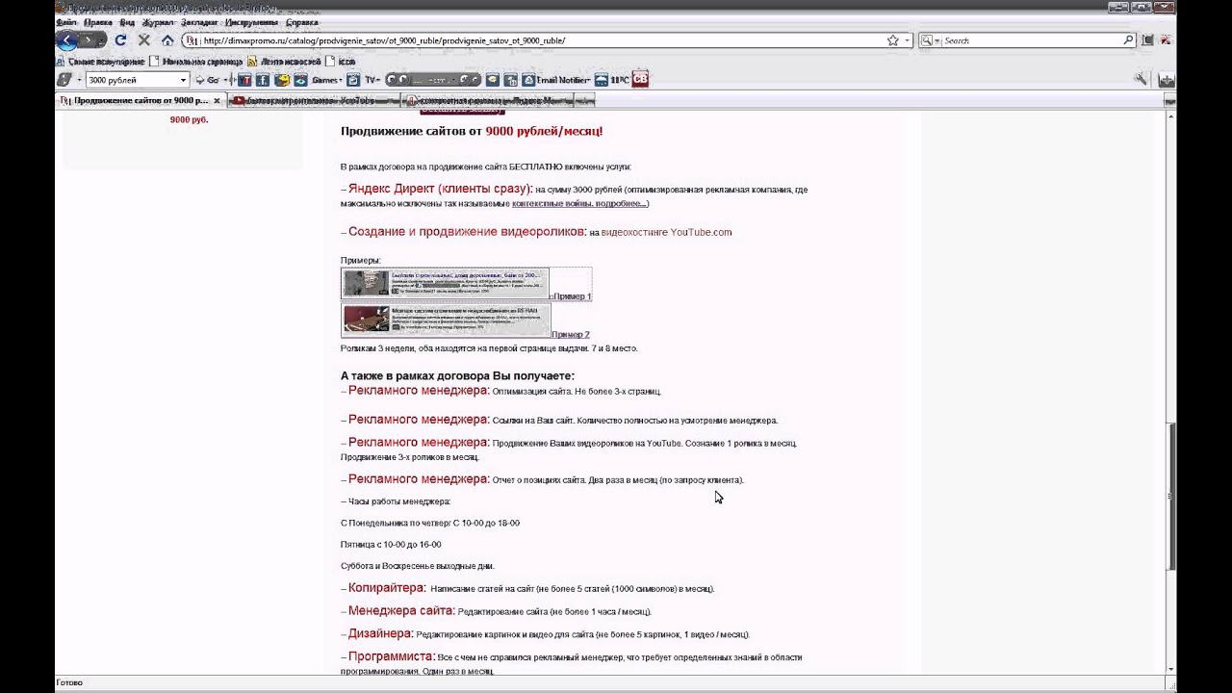Open 'Самые популярные' bookmark
The width and height of the screenshot is (1232, 693).
[x=99, y=62]
